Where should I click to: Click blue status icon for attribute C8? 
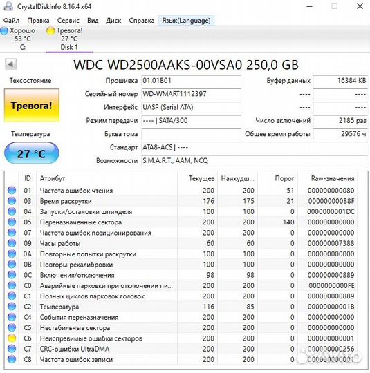click(x=12, y=359)
